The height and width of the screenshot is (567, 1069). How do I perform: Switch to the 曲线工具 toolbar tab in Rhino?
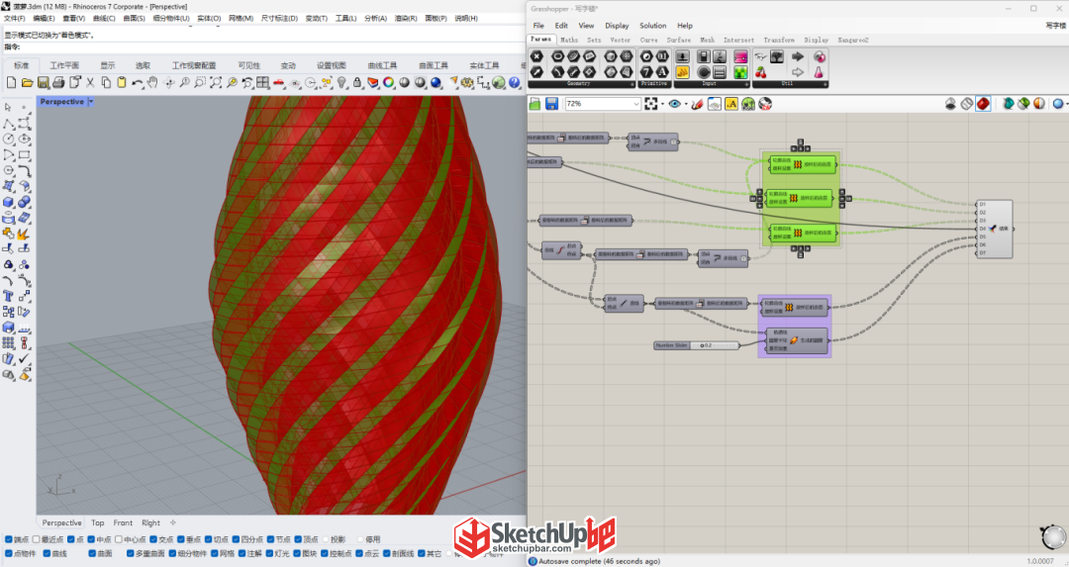(382, 65)
